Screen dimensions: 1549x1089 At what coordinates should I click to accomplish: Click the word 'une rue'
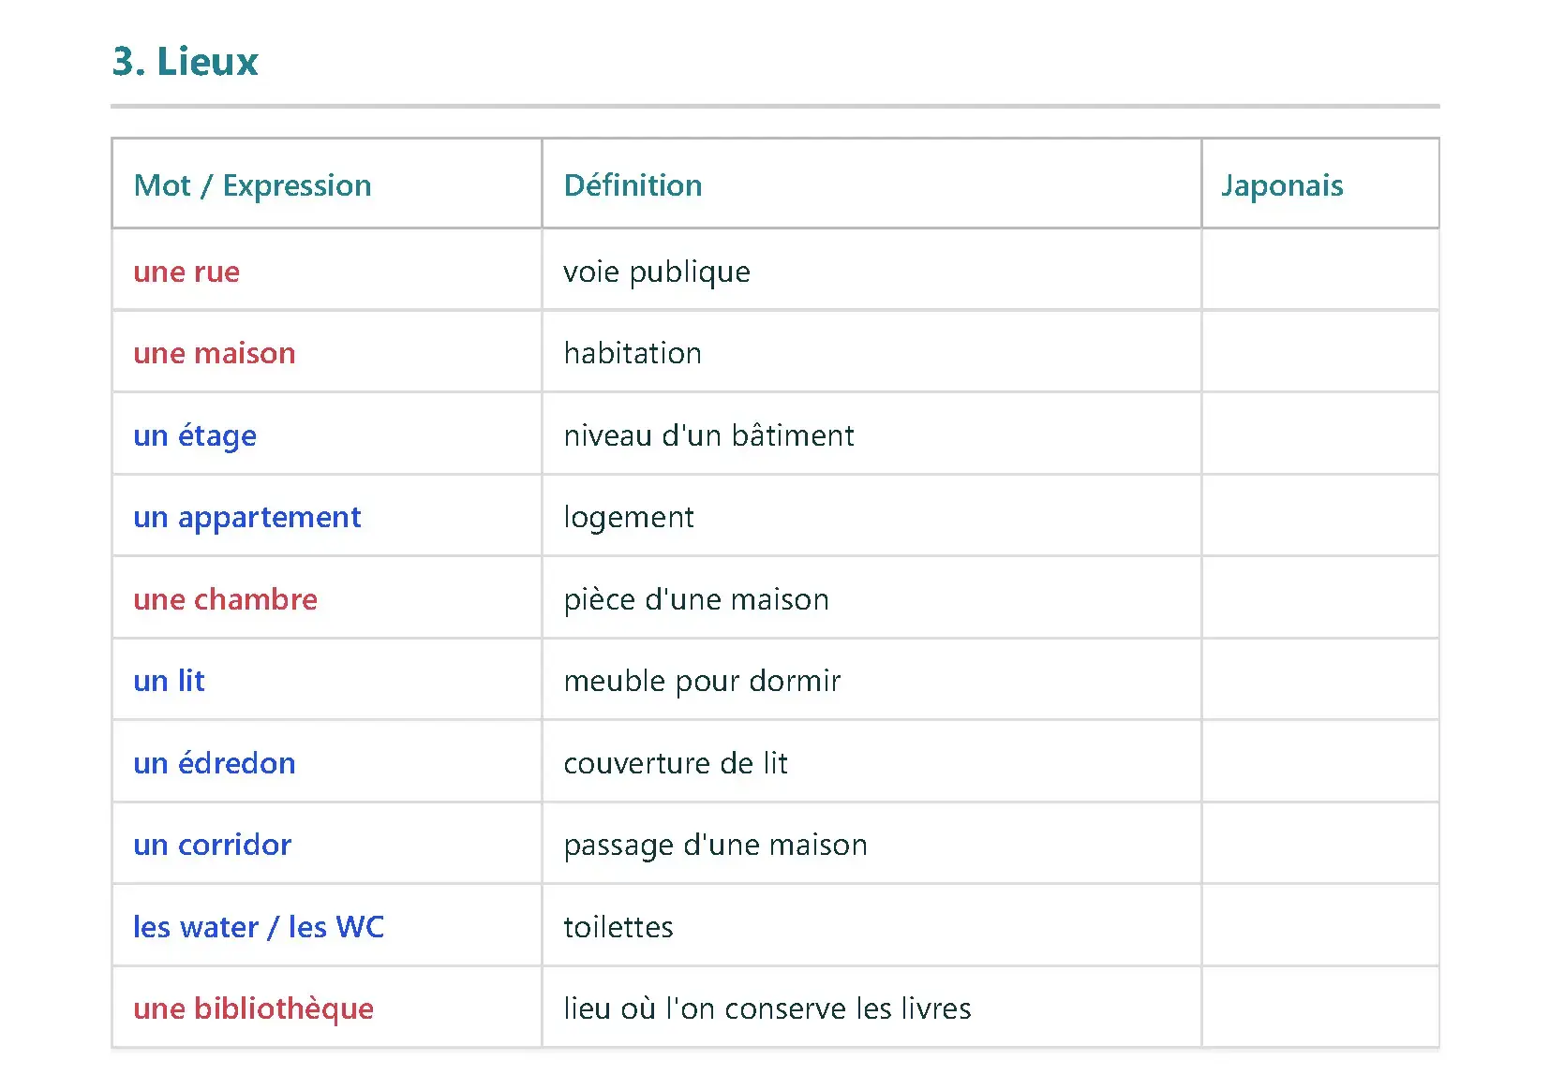[x=186, y=272]
